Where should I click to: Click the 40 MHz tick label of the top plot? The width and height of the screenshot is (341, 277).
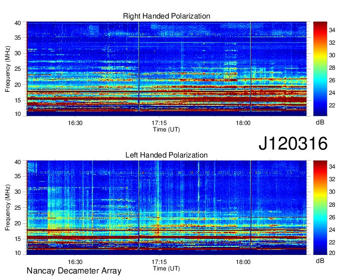[x=18, y=23]
